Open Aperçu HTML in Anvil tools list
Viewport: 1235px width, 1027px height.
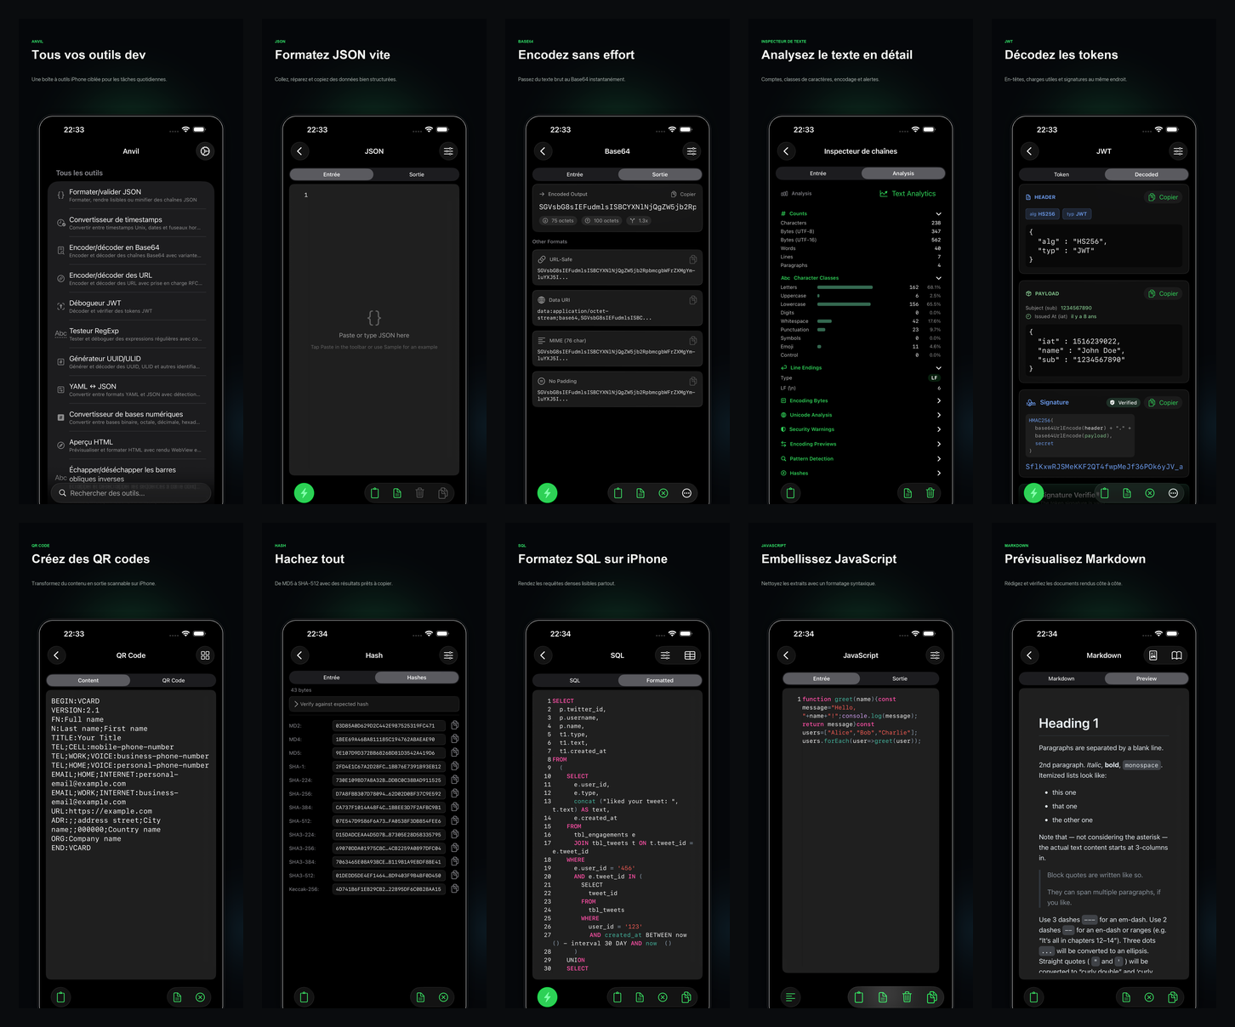tap(131, 445)
